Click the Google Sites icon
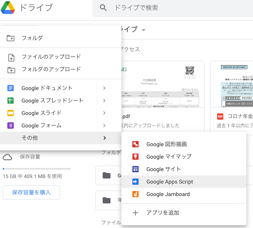 [x=135, y=169]
